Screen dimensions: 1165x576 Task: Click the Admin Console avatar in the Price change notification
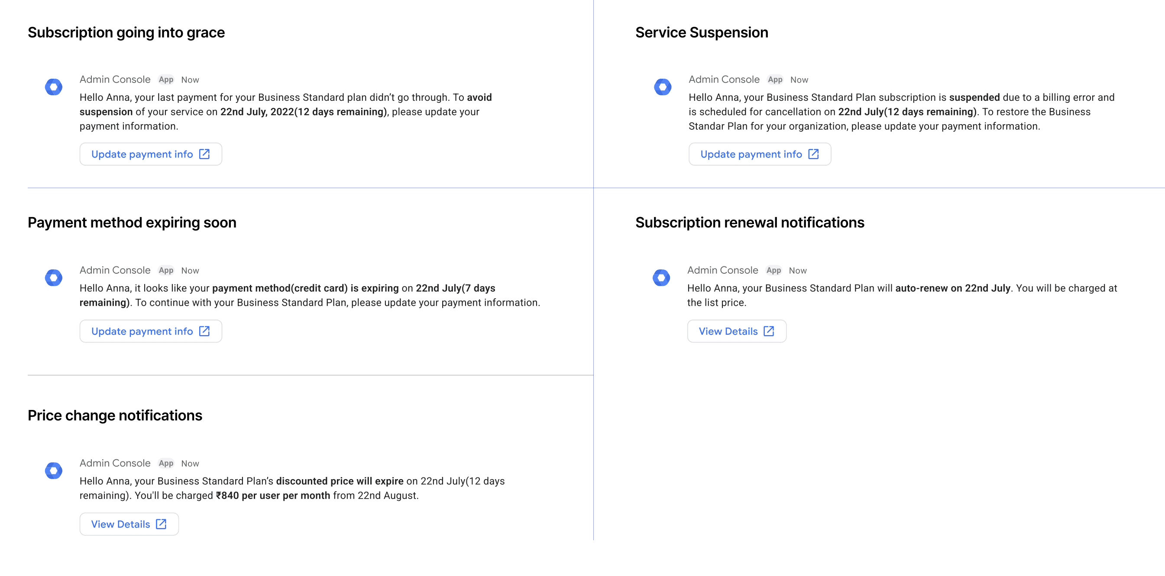[53, 471]
